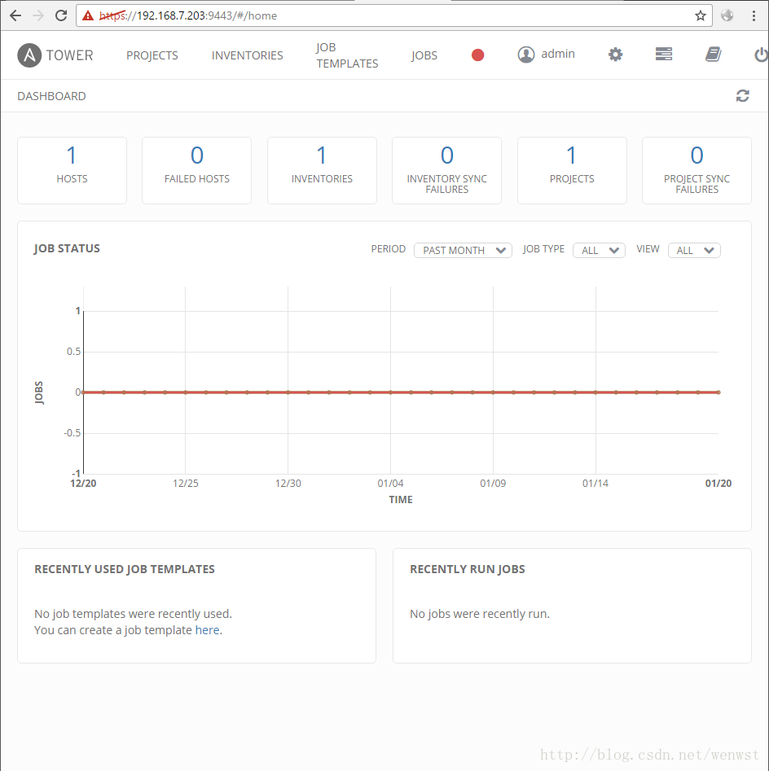Open the activity stream list icon
The image size is (769, 771).
point(663,54)
